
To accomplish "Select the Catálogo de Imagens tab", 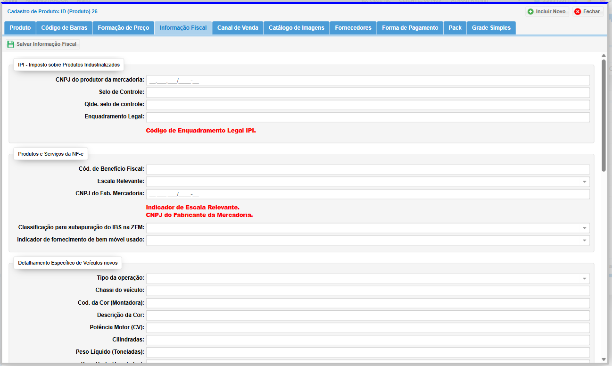I will pos(296,28).
